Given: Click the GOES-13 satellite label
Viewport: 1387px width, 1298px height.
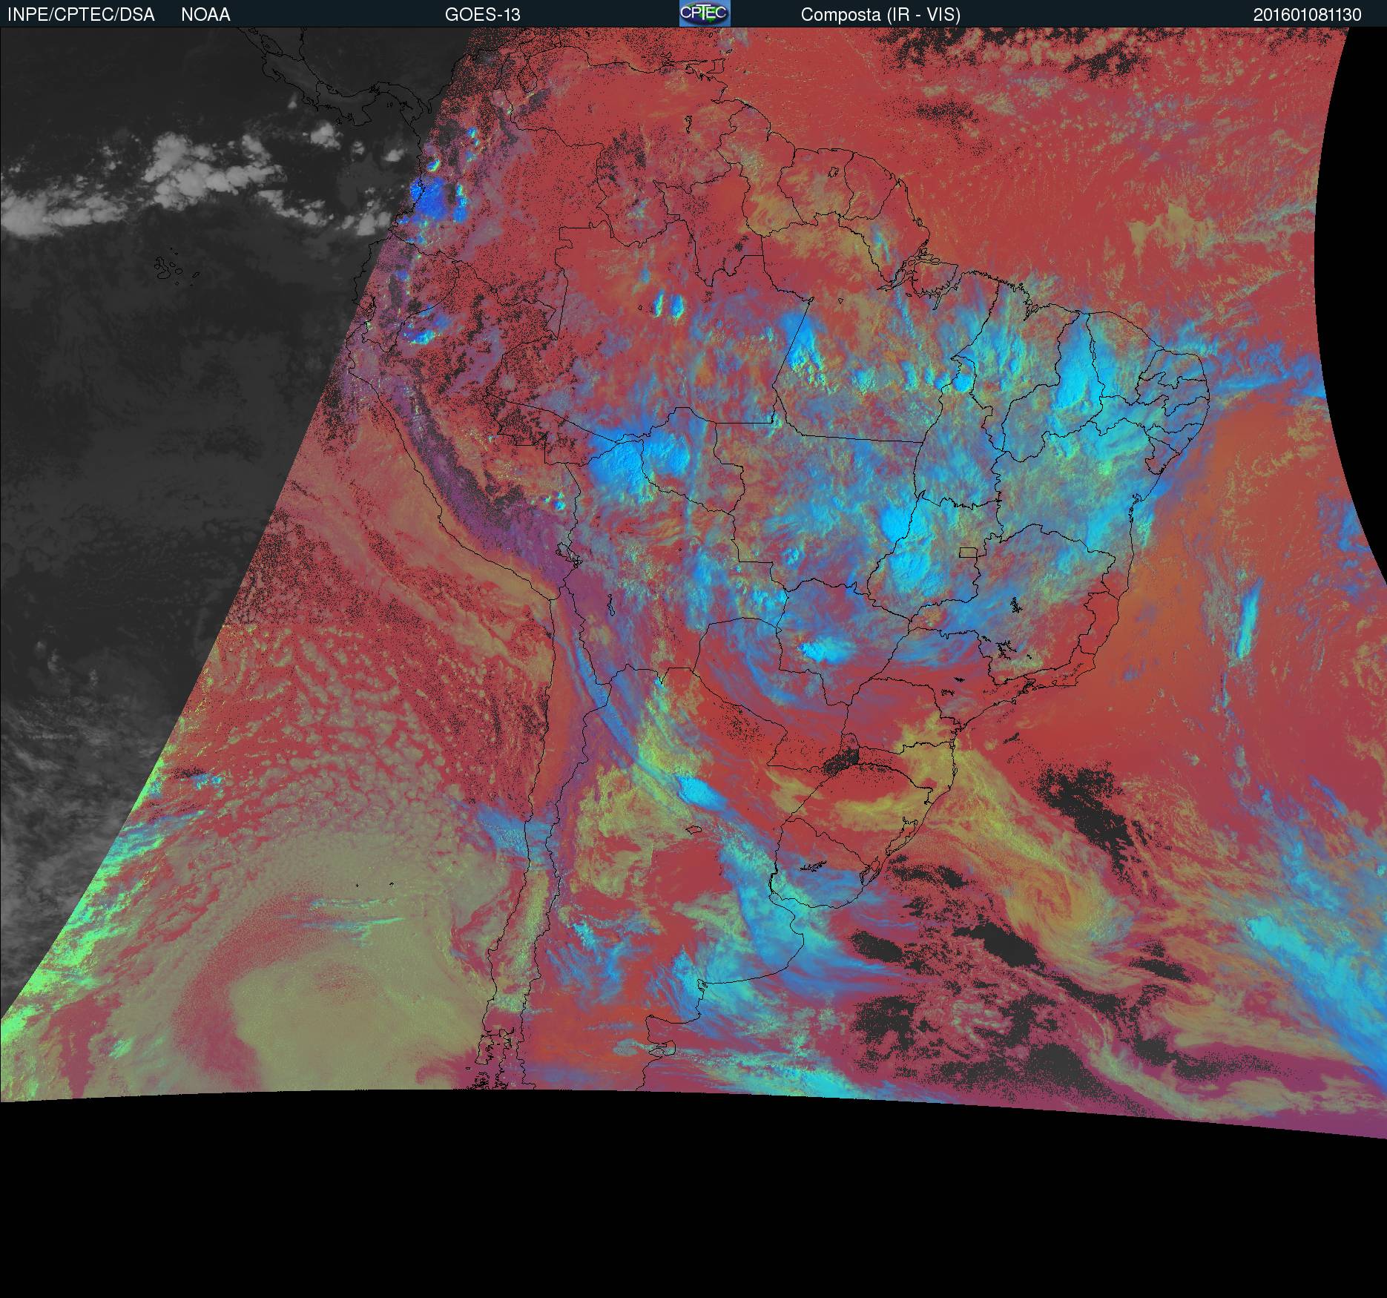Looking at the screenshot, I should (482, 15).
